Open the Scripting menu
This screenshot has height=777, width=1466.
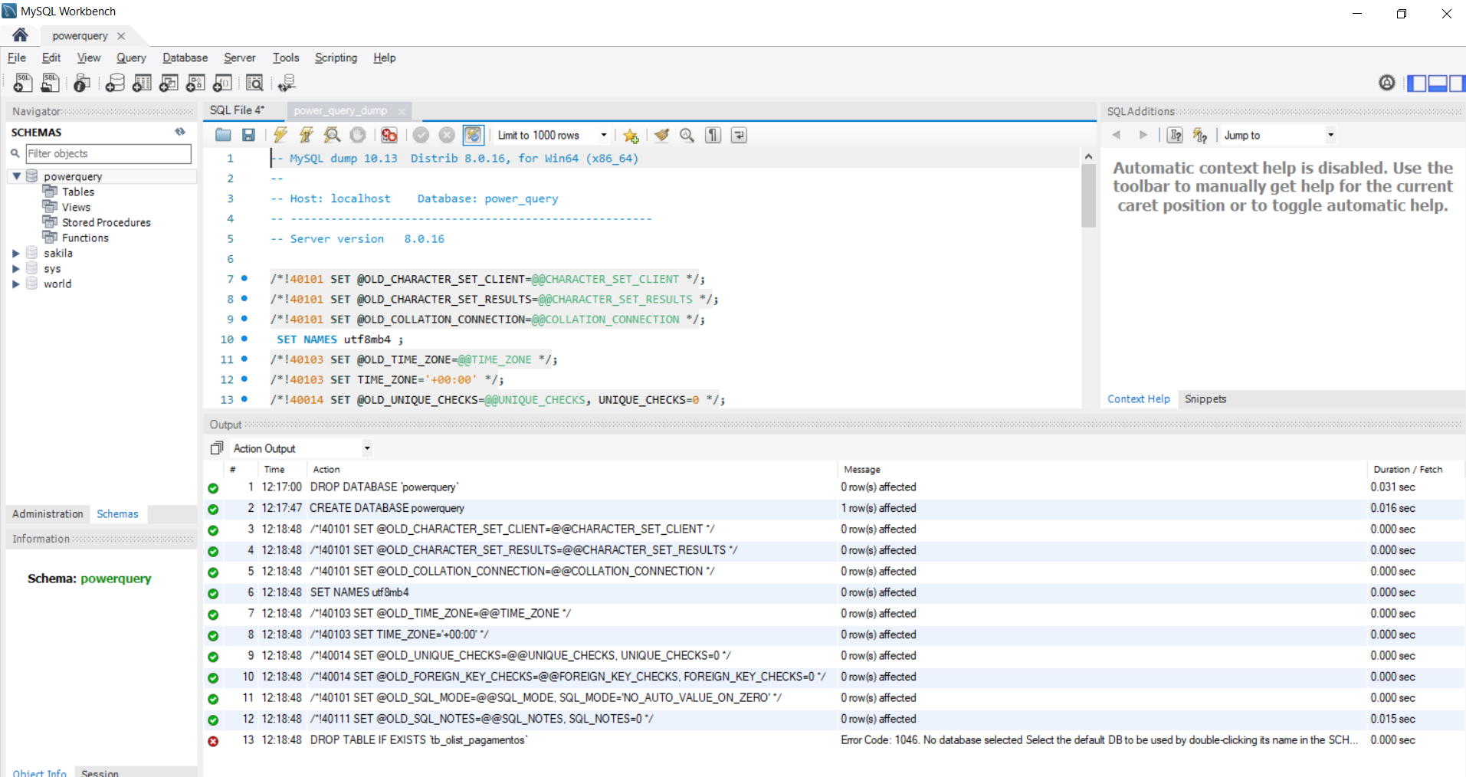pos(336,57)
